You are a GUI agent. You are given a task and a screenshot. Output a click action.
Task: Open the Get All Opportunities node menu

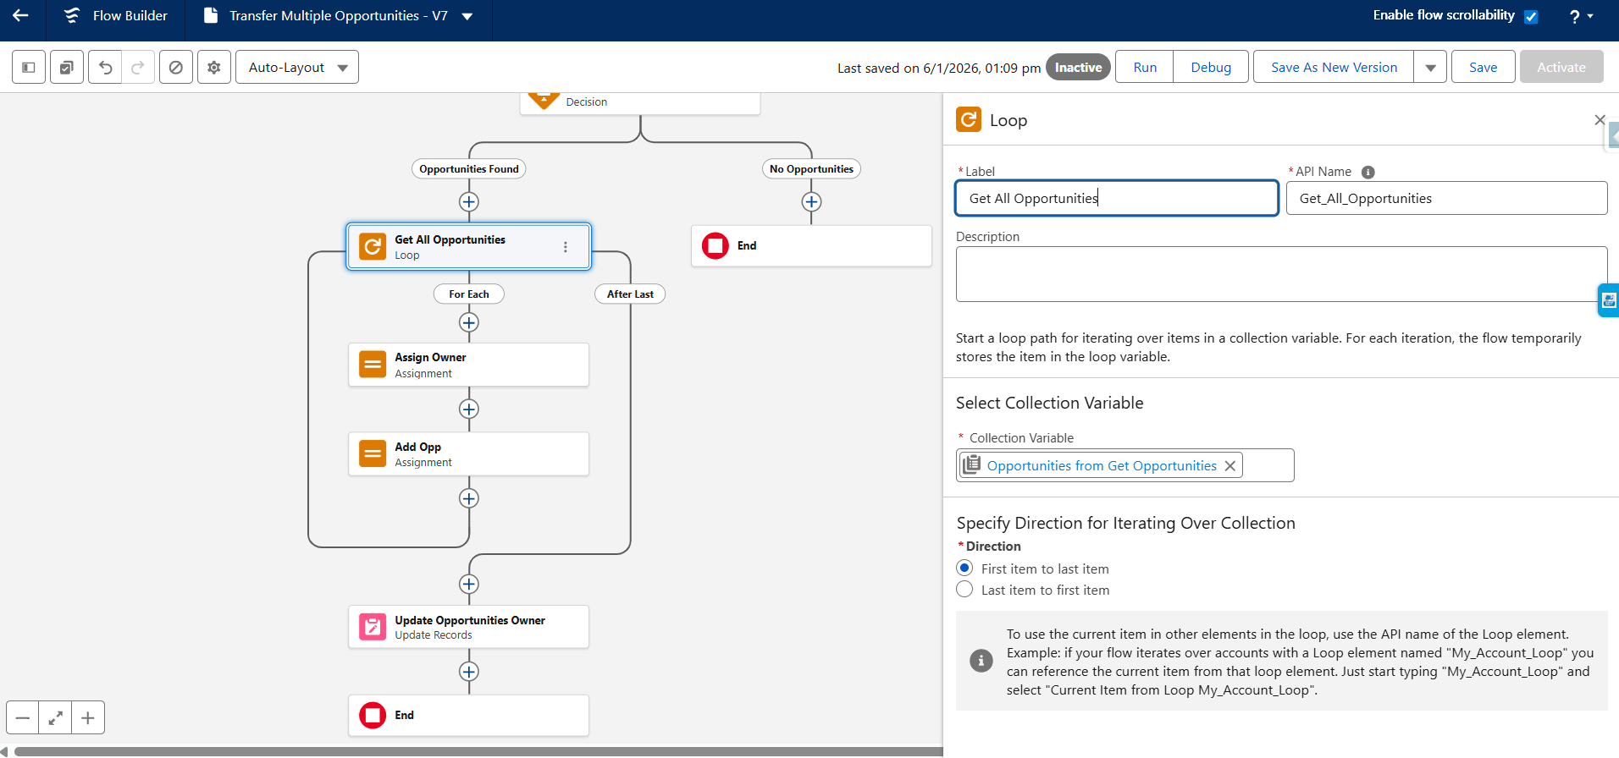[566, 247]
